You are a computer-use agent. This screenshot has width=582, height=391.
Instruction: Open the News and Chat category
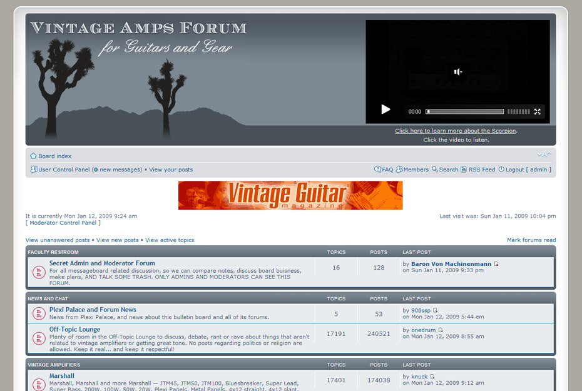click(x=48, y=298)
